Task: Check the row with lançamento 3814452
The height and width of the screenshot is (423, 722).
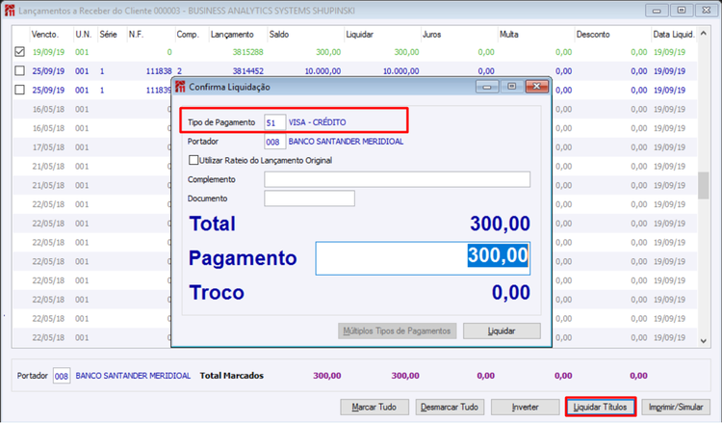Action: coord(19,71)
